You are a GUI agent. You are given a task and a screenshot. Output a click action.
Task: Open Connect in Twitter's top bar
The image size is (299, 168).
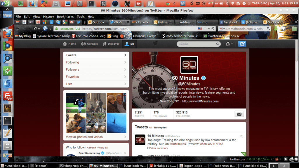(x=89, y=44)
